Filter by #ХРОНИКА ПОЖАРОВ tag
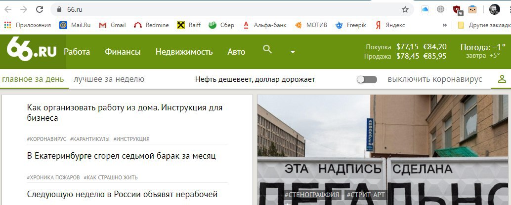The image size is (511, 205). pyautogui.click(x=53, y=177)
